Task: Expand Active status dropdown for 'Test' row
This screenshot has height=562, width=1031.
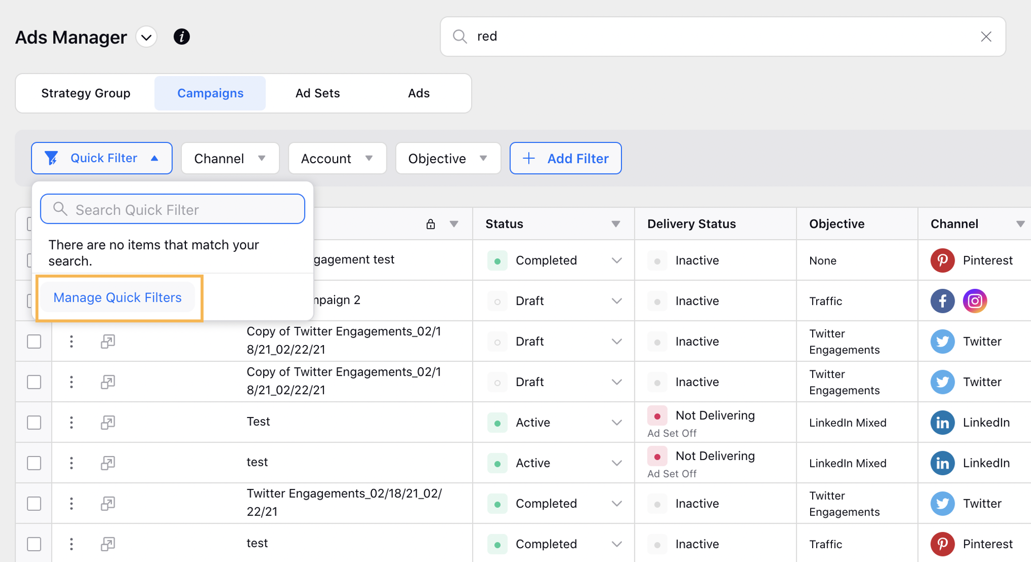Action: 617,422
